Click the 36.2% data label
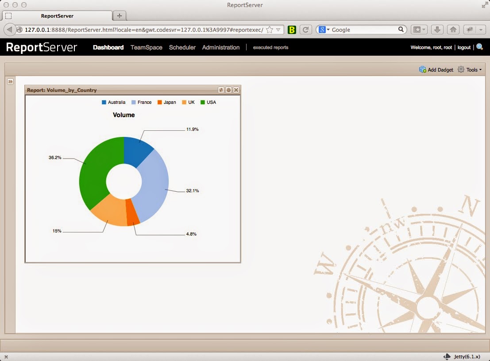Viewport: 490px width, 361px height. click(55, 158)
